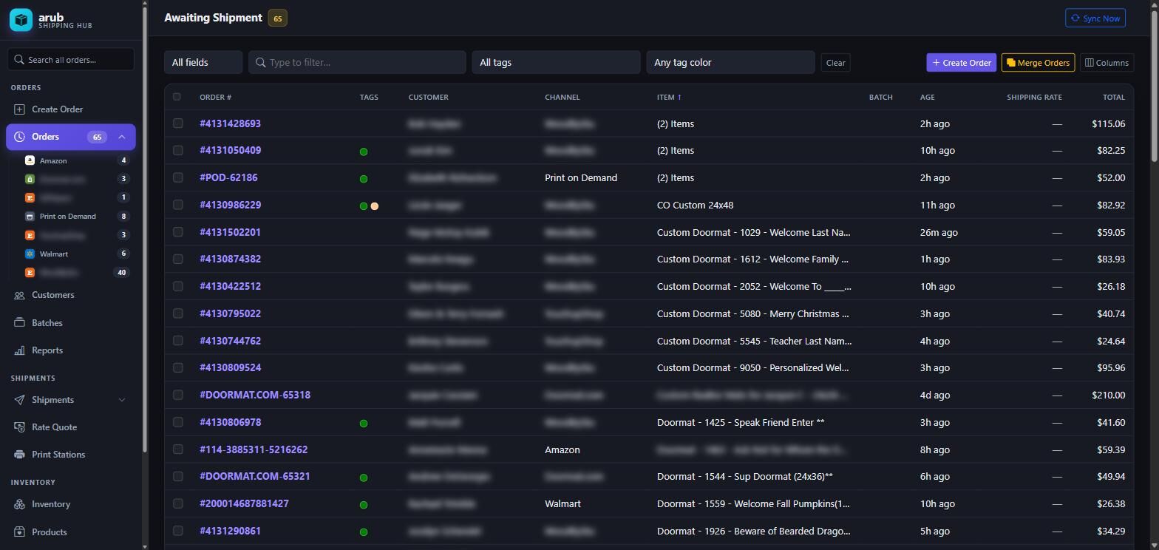
Task: Click the 65 count badge beside Awaiting Shipment
Action: pyautogui.click(x=277, y=18)
